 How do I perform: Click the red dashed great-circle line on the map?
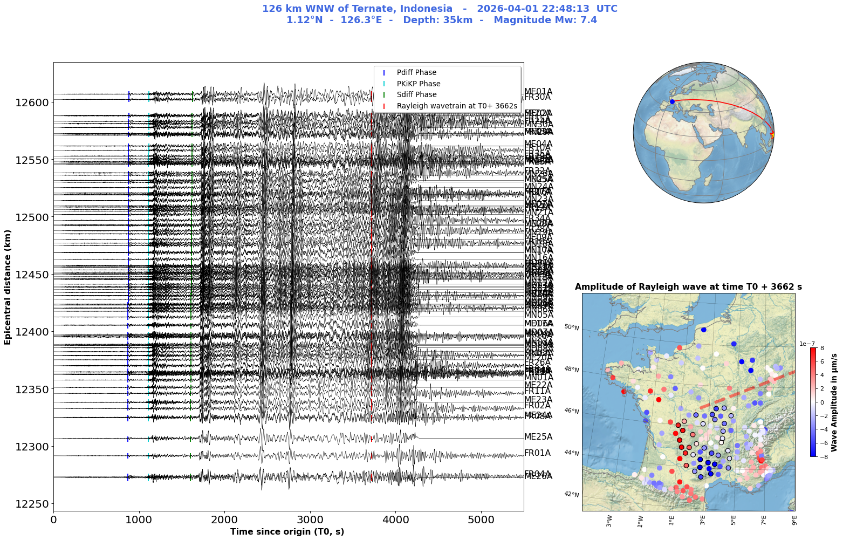pyautogui.click(x=748, y=389)
